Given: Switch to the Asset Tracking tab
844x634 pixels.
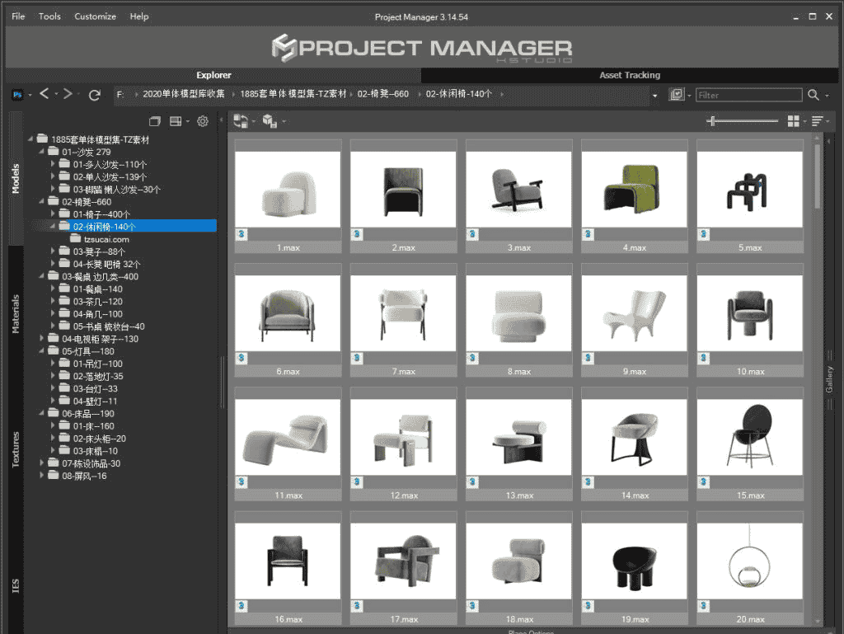Looking at the screenshot, I should [x=630, y=75].
